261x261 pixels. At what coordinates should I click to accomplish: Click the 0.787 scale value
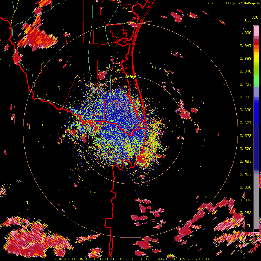click(246, 84)
